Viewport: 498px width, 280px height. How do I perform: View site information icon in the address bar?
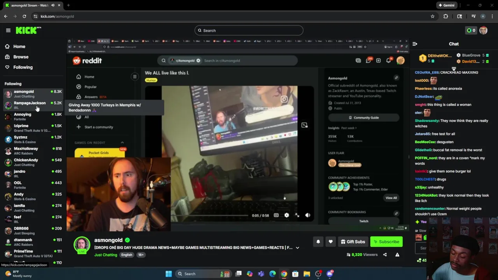tap(35, 16)
